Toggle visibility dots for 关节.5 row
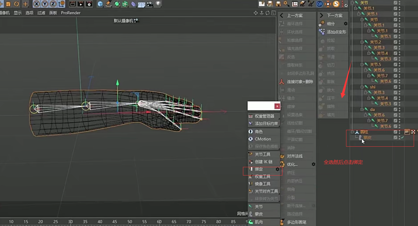The image size is (418, 226). pos(399,65)
